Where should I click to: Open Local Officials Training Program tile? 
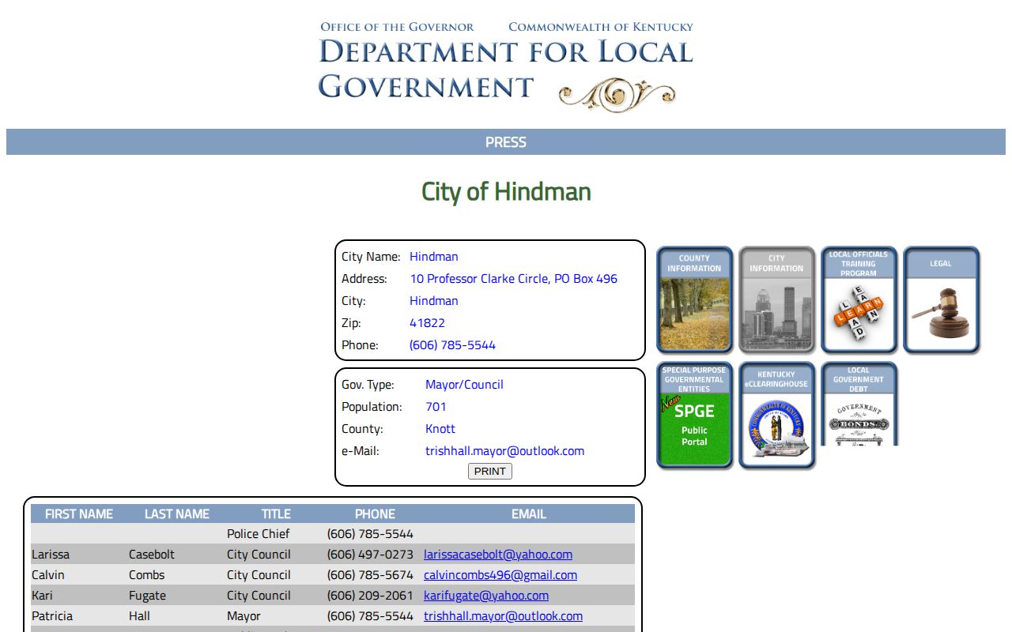click(x=859, y=299)
